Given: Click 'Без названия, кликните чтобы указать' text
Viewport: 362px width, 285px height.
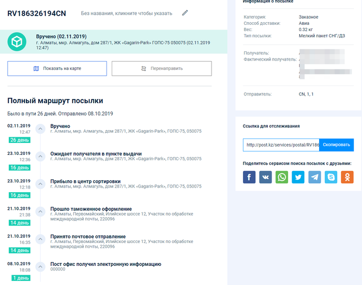Looking at the screenshot, I should pos(127,13).
